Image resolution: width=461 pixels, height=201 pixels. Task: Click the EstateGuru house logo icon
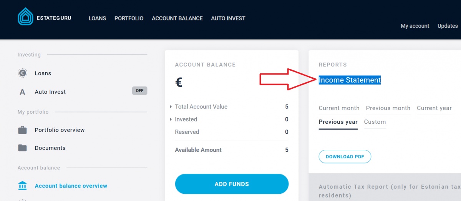pos(26,17)
